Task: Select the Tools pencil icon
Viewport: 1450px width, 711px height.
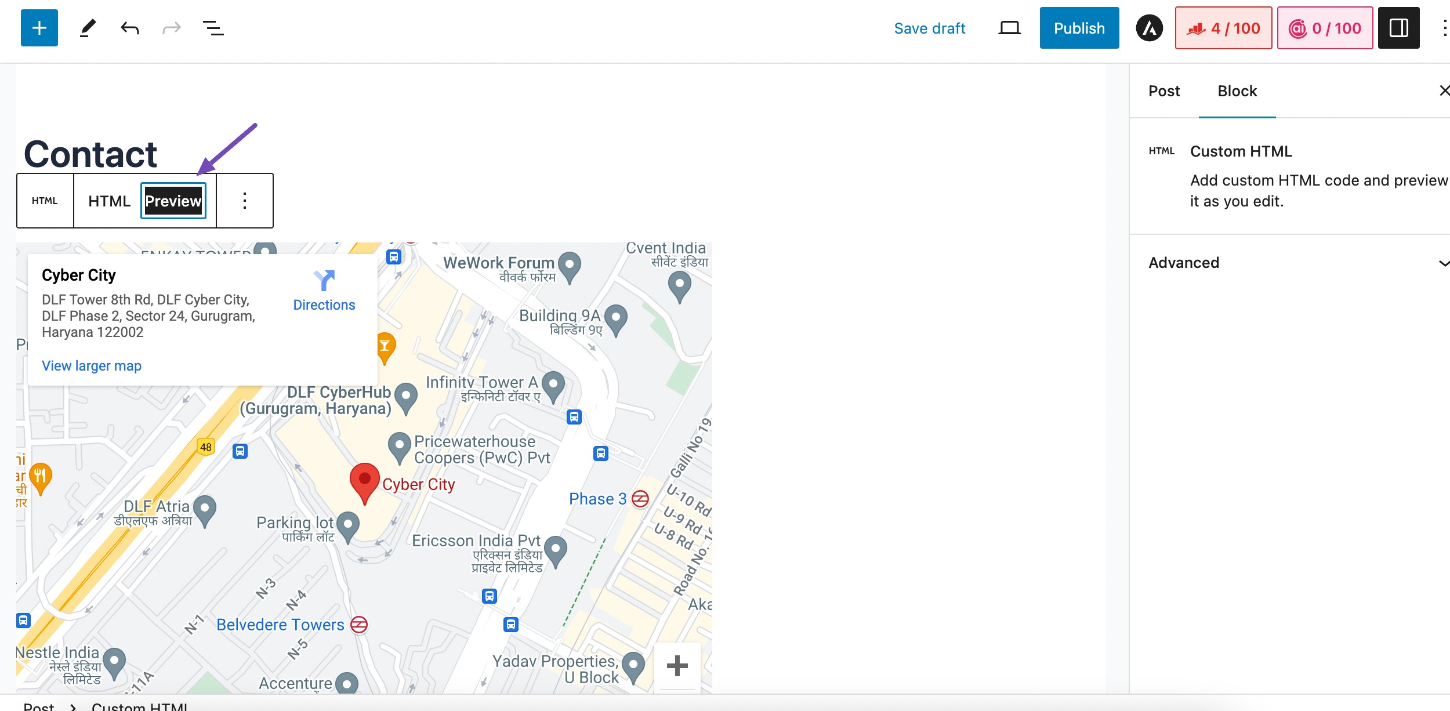Action: (88, 28)
